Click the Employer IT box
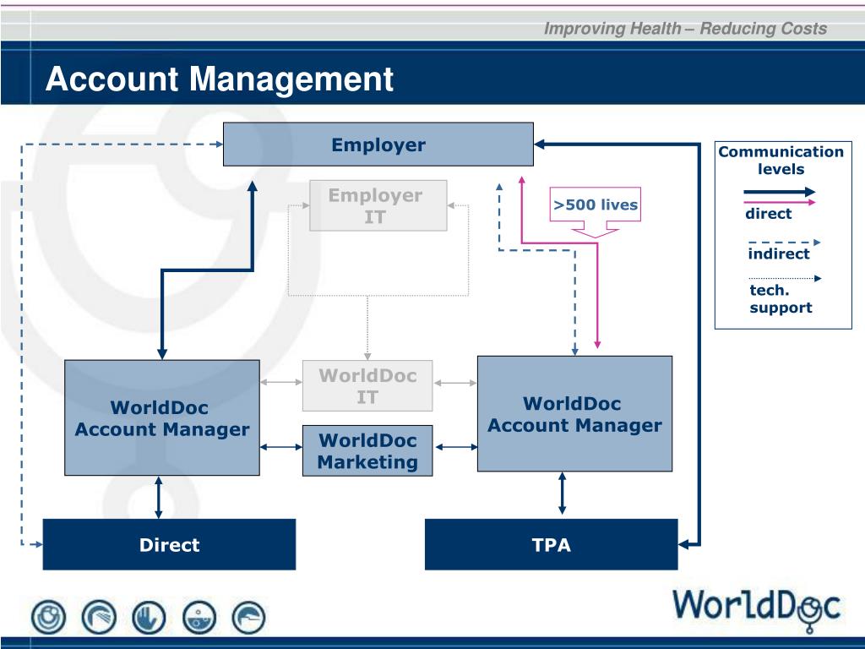This screenshot has height=649, width=865. (x=378, y=205)
